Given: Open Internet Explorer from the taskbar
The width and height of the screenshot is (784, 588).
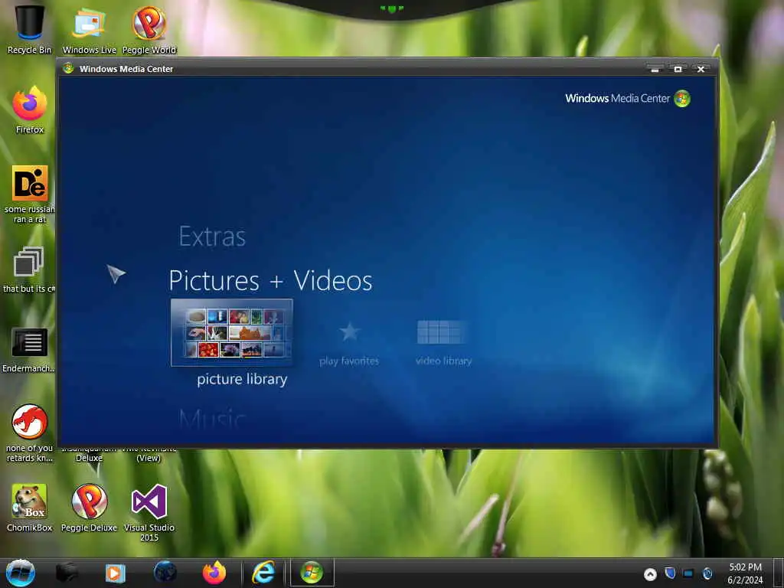Looking at the screenshot, I should [x=263, y=573].
